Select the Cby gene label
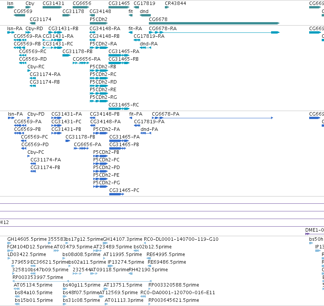 (30, 3)
